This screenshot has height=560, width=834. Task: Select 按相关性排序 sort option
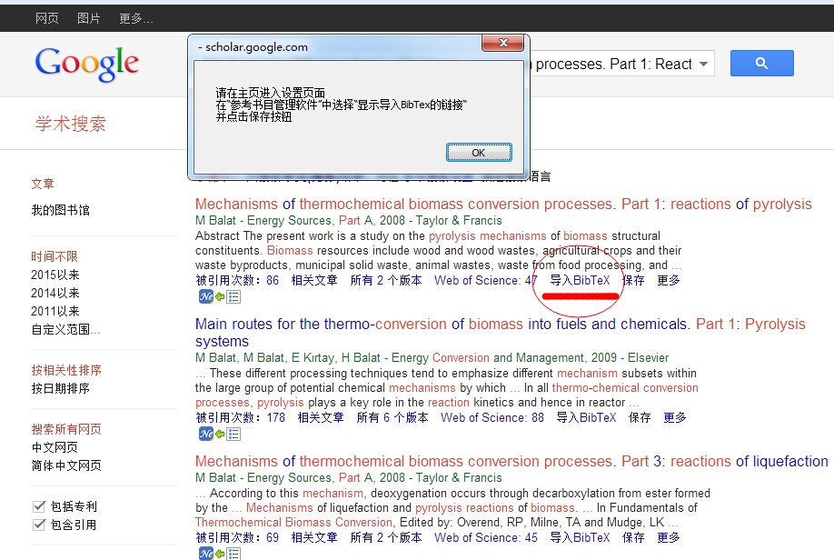coord(66,370)
